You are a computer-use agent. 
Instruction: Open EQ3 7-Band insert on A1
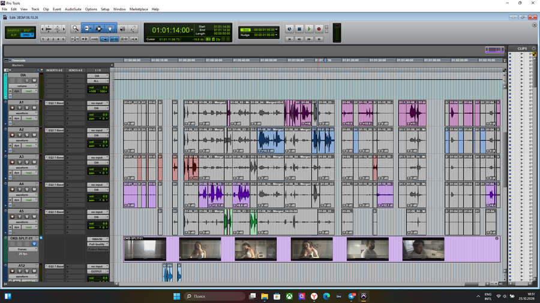coord(55,103)
